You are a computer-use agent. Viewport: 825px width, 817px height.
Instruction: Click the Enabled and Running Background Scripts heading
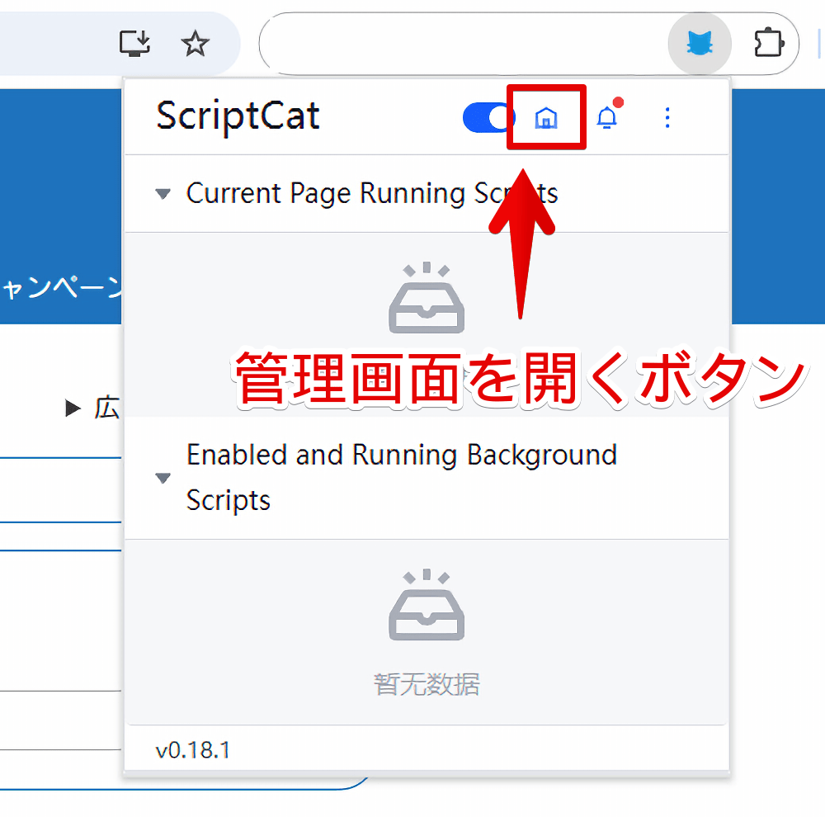pos(402,477)
